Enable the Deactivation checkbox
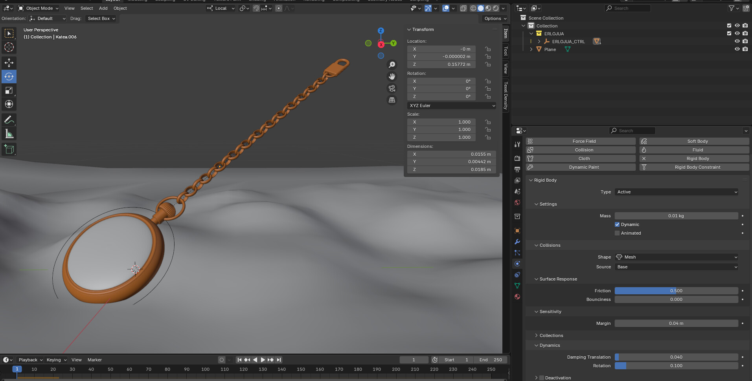 point(542,378)
